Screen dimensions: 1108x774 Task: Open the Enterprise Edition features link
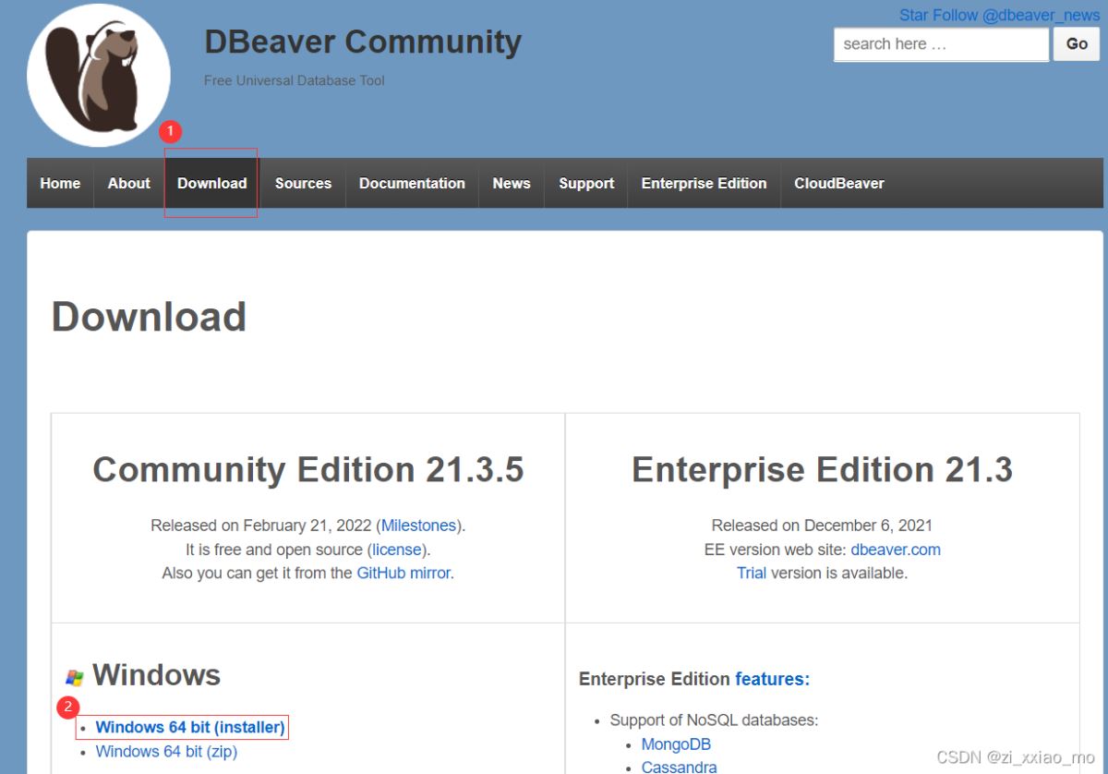[x=772, y=679]
